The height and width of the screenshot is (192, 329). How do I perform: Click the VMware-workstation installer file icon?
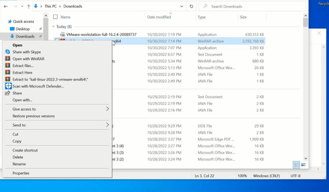click(x=62, y=34)
